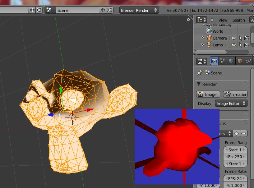Select the World item in outliner
Viewport: 254px width, 188px height.
point(218,31)
